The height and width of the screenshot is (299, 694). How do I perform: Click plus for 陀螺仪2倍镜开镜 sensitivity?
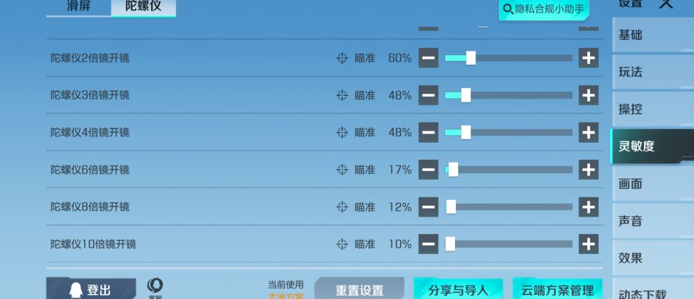[x=588, y=58]
